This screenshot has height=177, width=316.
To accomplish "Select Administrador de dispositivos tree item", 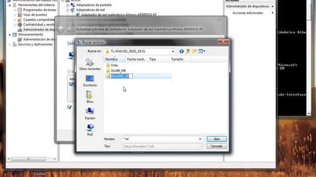I will [x=39, y=29].
